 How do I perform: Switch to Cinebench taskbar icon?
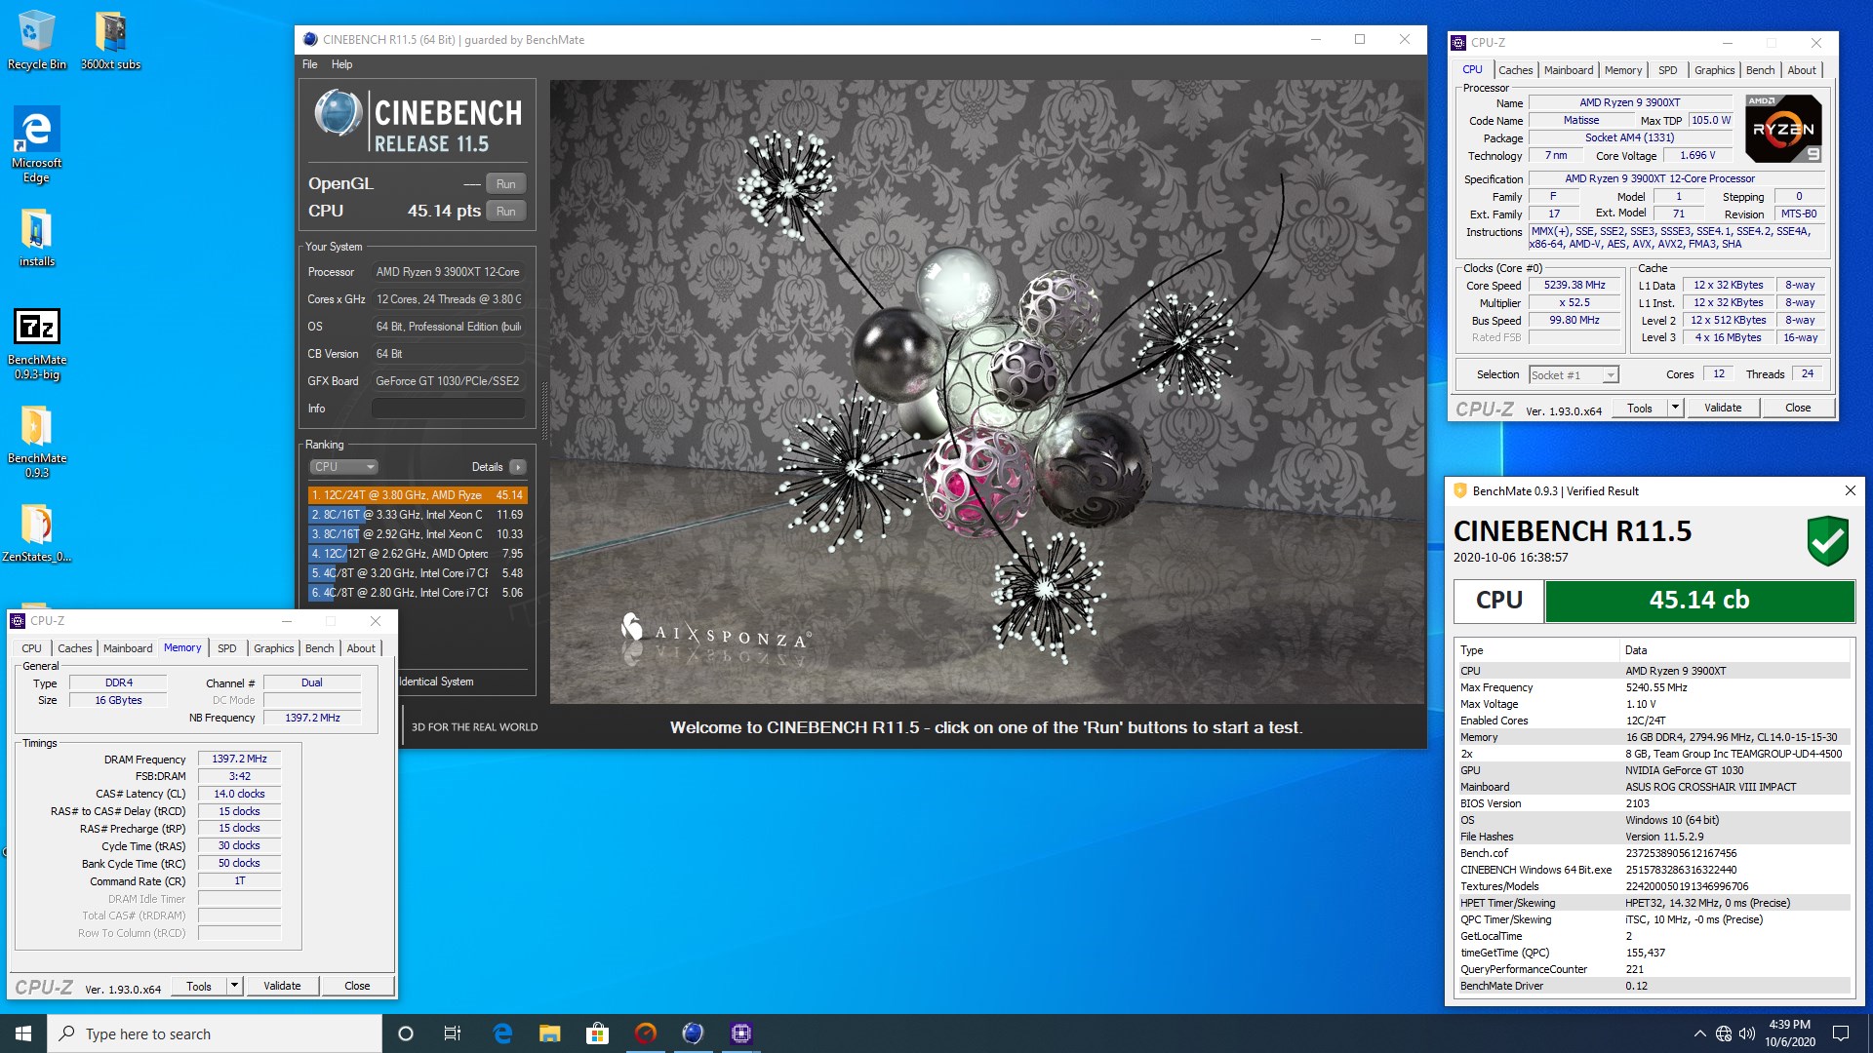[693, 1033]
